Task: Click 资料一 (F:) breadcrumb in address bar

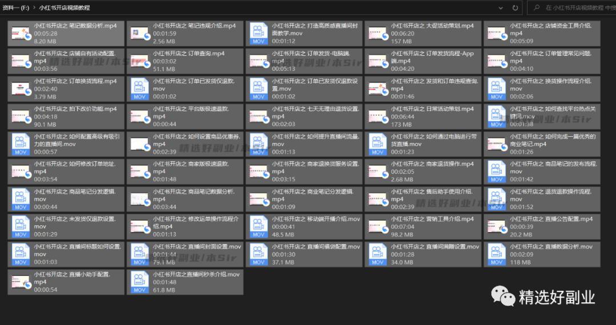Action: [15, 8]
